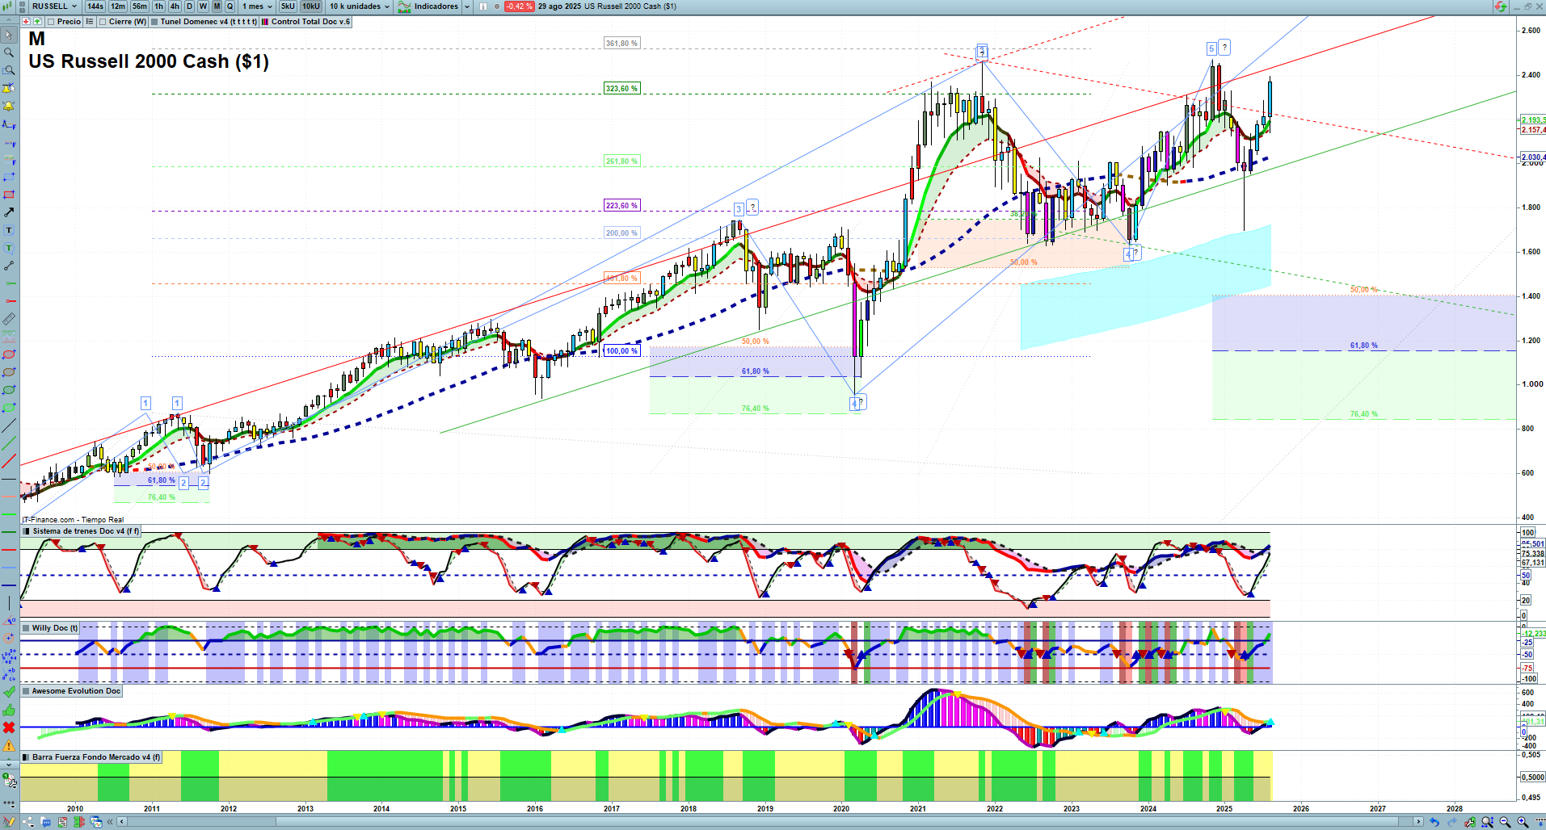This screenshot has width=1546, height=830.
Task: Select the 1h timeframe
Action: (158, 6)
